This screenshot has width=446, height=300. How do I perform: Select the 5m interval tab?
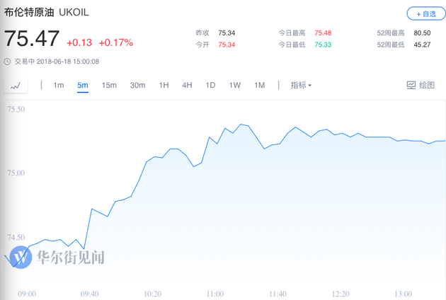pos(83,85)
